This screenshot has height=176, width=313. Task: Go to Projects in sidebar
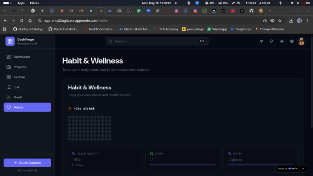(27, 67)
